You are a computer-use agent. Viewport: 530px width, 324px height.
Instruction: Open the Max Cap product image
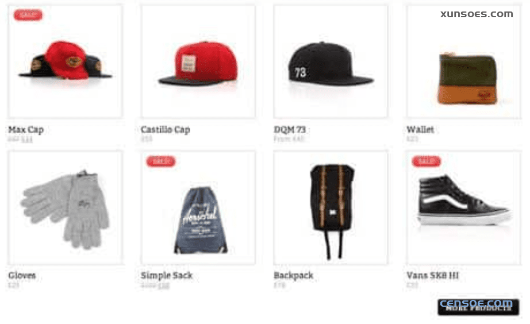tap(66, 61)
